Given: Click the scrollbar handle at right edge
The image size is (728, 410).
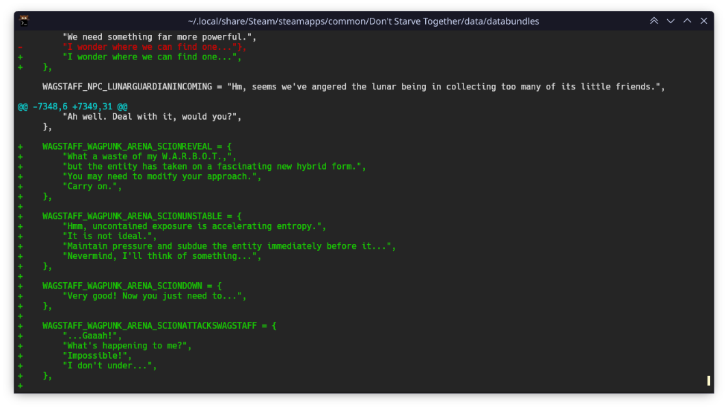Looking at the screenshot, I should (x=709, y=381).
